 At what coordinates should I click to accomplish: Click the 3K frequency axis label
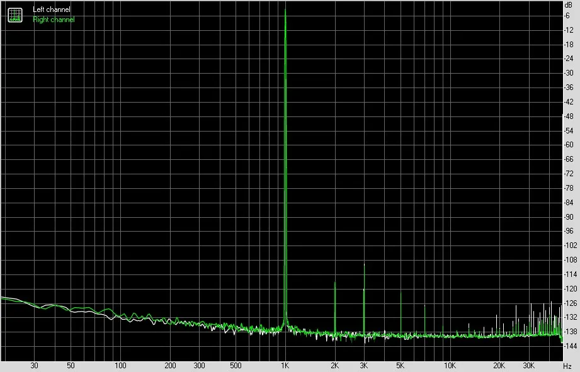(364, 366)
